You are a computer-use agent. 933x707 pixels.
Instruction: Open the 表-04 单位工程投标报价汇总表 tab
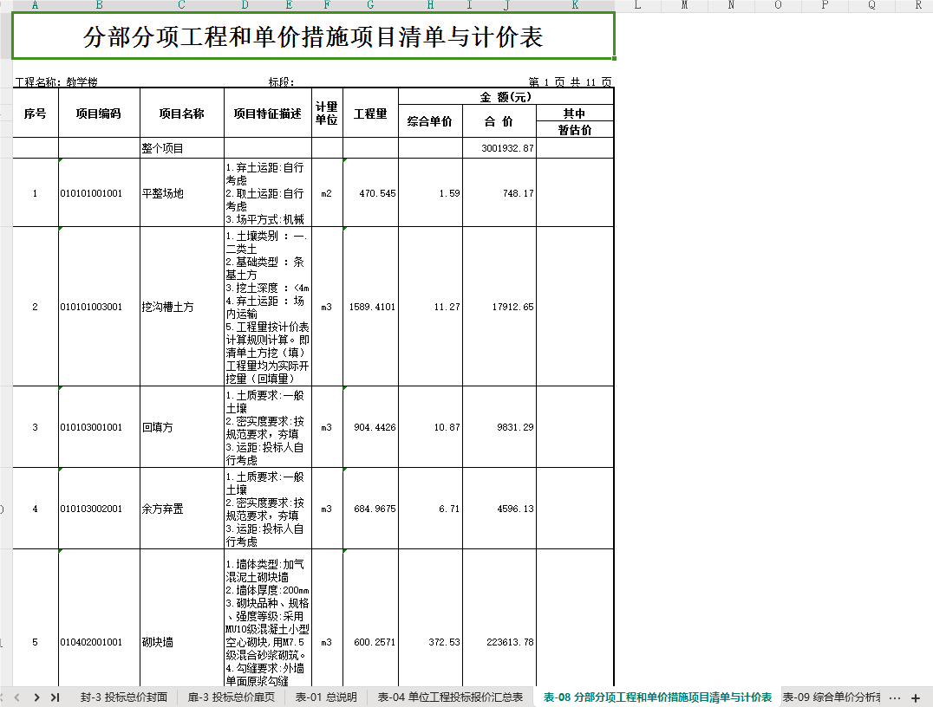click(450, 697)
